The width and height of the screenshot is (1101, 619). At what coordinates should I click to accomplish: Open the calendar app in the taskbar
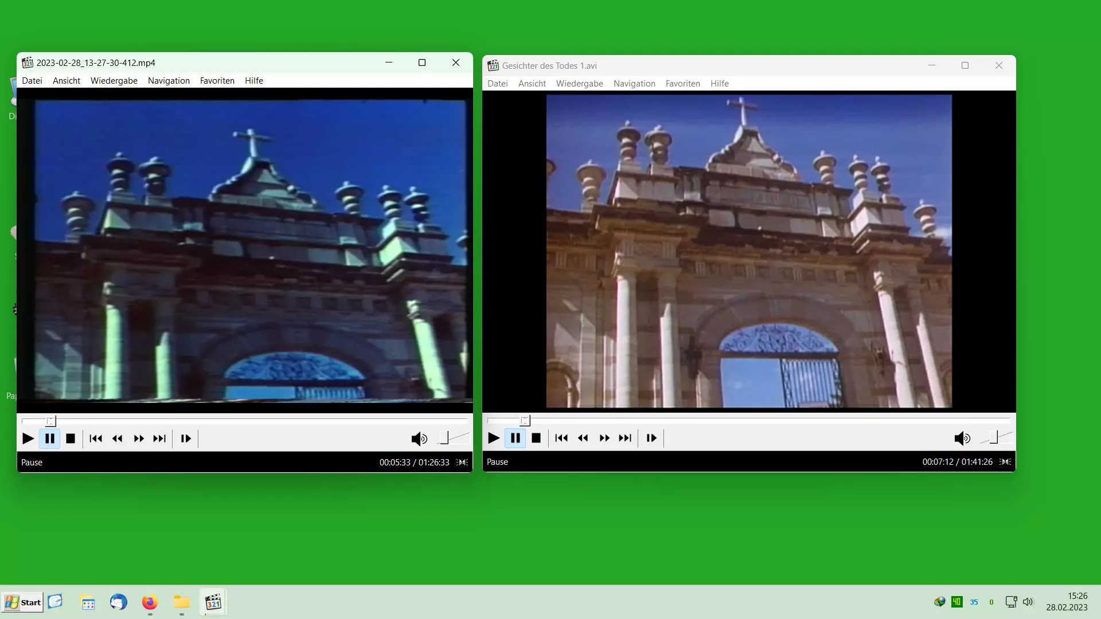click(x=88, y=604)
